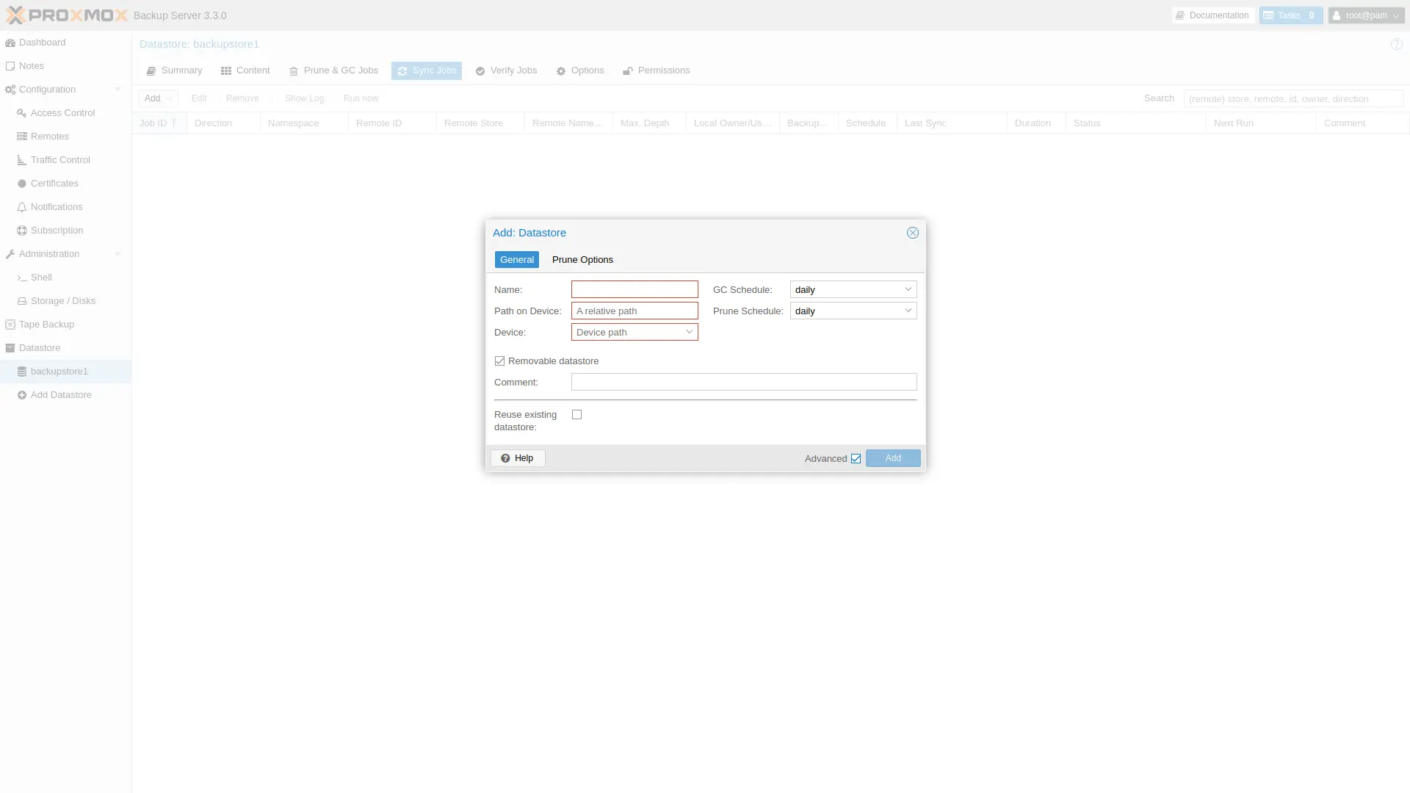Click the help question mark icon top right
Image resolution: width=1410 pixels, height=793 pixels.
tap(1396, 45)
